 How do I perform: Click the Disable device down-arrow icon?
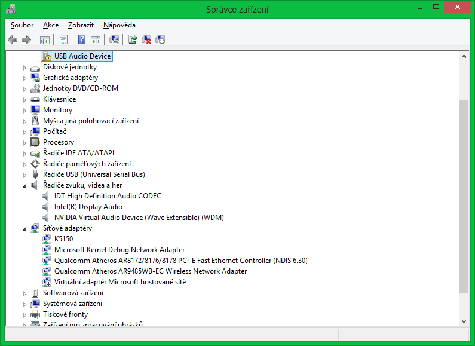point(160,39)
